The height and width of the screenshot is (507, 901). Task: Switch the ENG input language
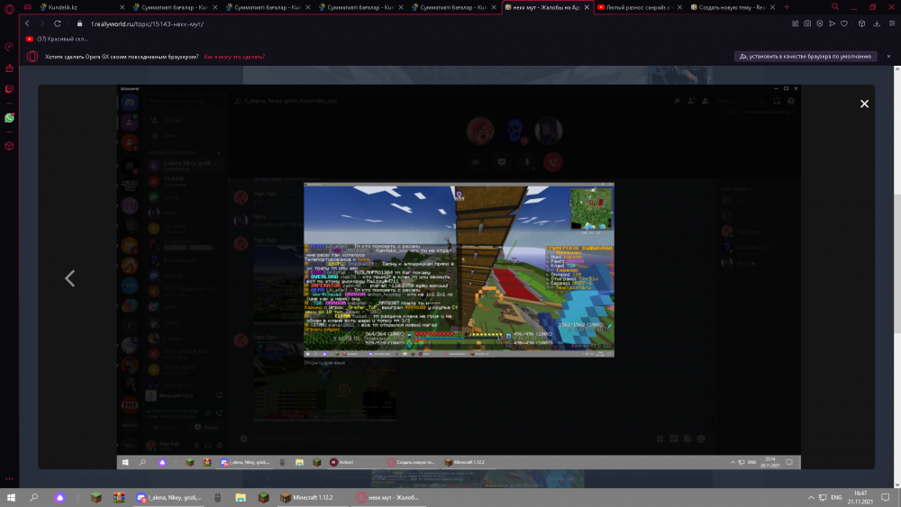click(837, 498)
